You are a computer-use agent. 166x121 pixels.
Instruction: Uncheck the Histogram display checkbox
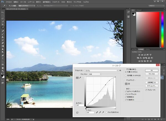[x=126, y=94]
